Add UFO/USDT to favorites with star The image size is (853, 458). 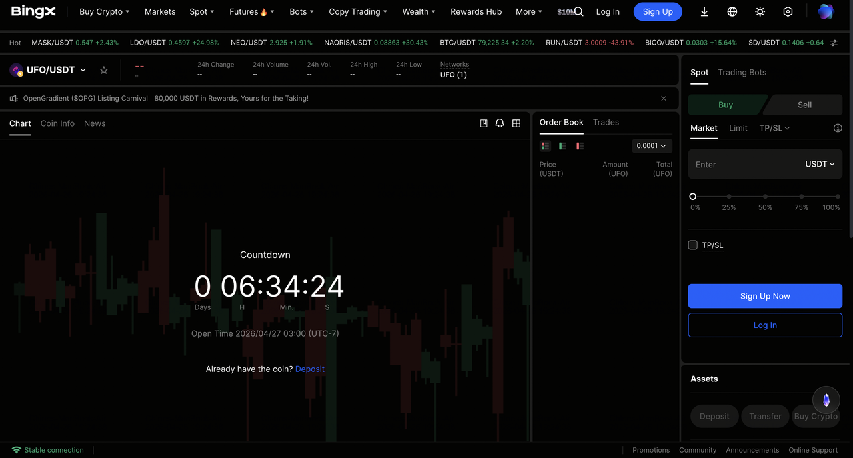pos(104,70)
